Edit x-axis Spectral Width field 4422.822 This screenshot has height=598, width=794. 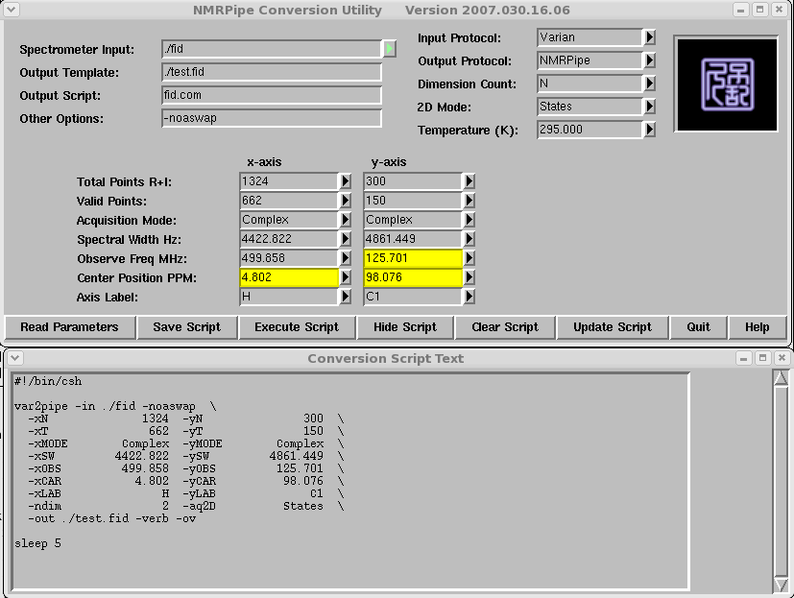tap(289, 239)
